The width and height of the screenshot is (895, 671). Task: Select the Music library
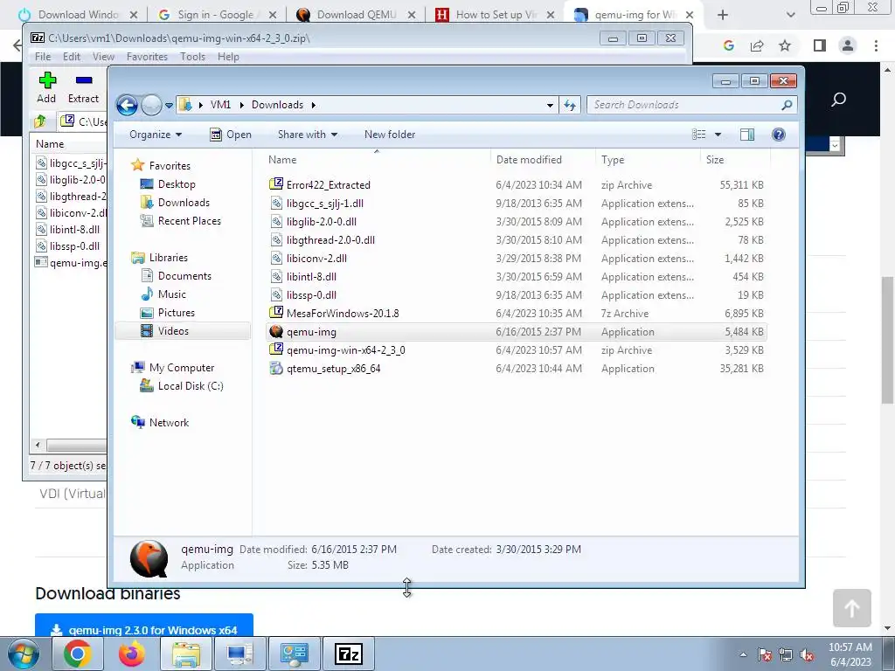point(172,294)
